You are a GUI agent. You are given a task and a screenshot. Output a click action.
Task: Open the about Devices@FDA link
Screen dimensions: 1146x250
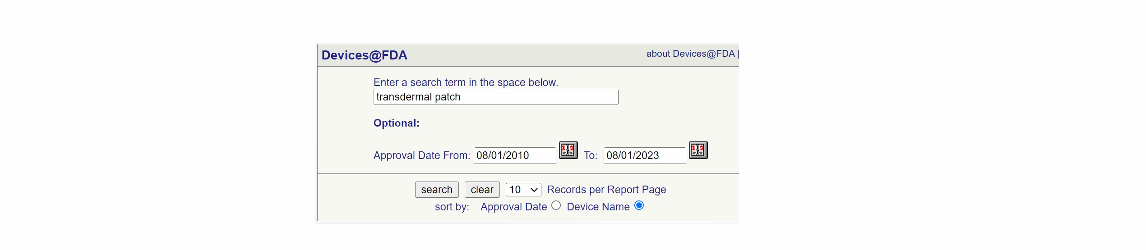pyautogui.click(x=690, y=54)
